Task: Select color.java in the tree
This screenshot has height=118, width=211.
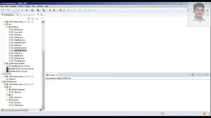Action: [18, 97]
